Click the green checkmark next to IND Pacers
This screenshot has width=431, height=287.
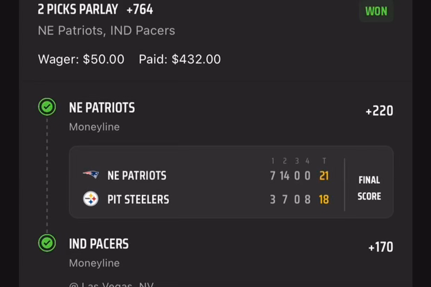point(47,243)
